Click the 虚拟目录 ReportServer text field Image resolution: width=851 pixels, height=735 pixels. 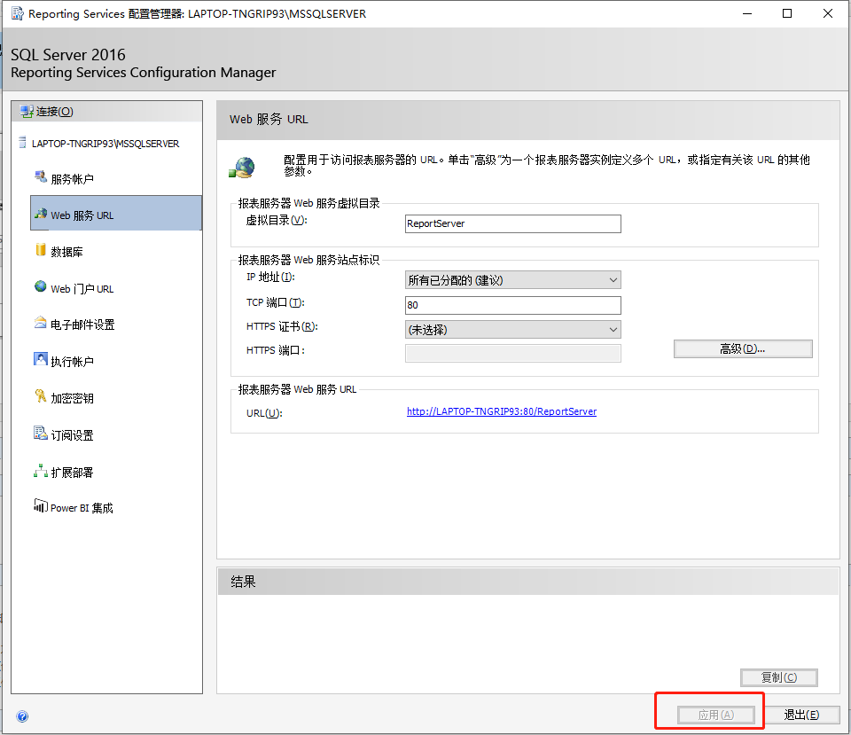click(x=513, y=223)
